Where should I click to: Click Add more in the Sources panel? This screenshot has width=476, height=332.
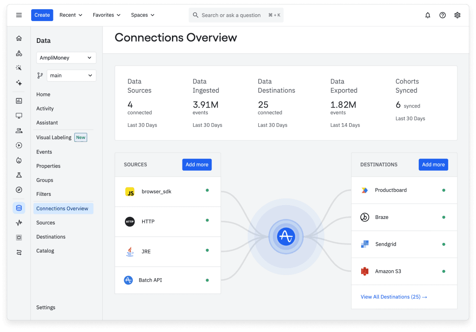point(197,164)
